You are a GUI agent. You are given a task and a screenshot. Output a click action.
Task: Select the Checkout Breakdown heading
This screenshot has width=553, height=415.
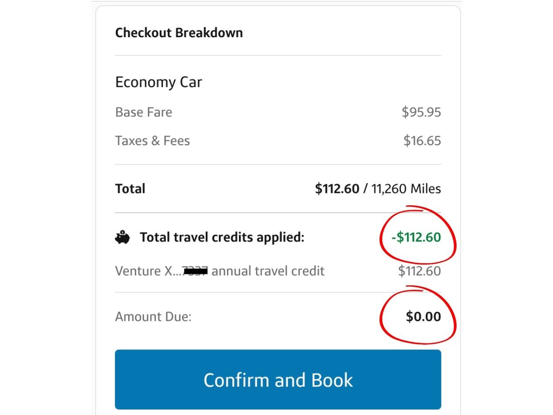[x=179, y=33]
